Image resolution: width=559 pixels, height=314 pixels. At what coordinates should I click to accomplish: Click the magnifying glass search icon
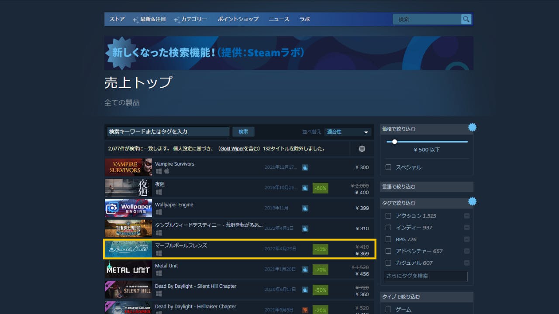[x=466, y=19]
